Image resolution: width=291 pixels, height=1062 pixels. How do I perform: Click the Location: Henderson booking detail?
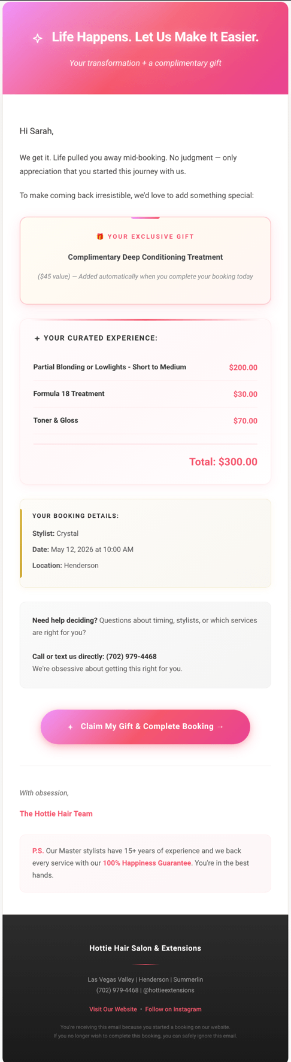coord(65,566)
